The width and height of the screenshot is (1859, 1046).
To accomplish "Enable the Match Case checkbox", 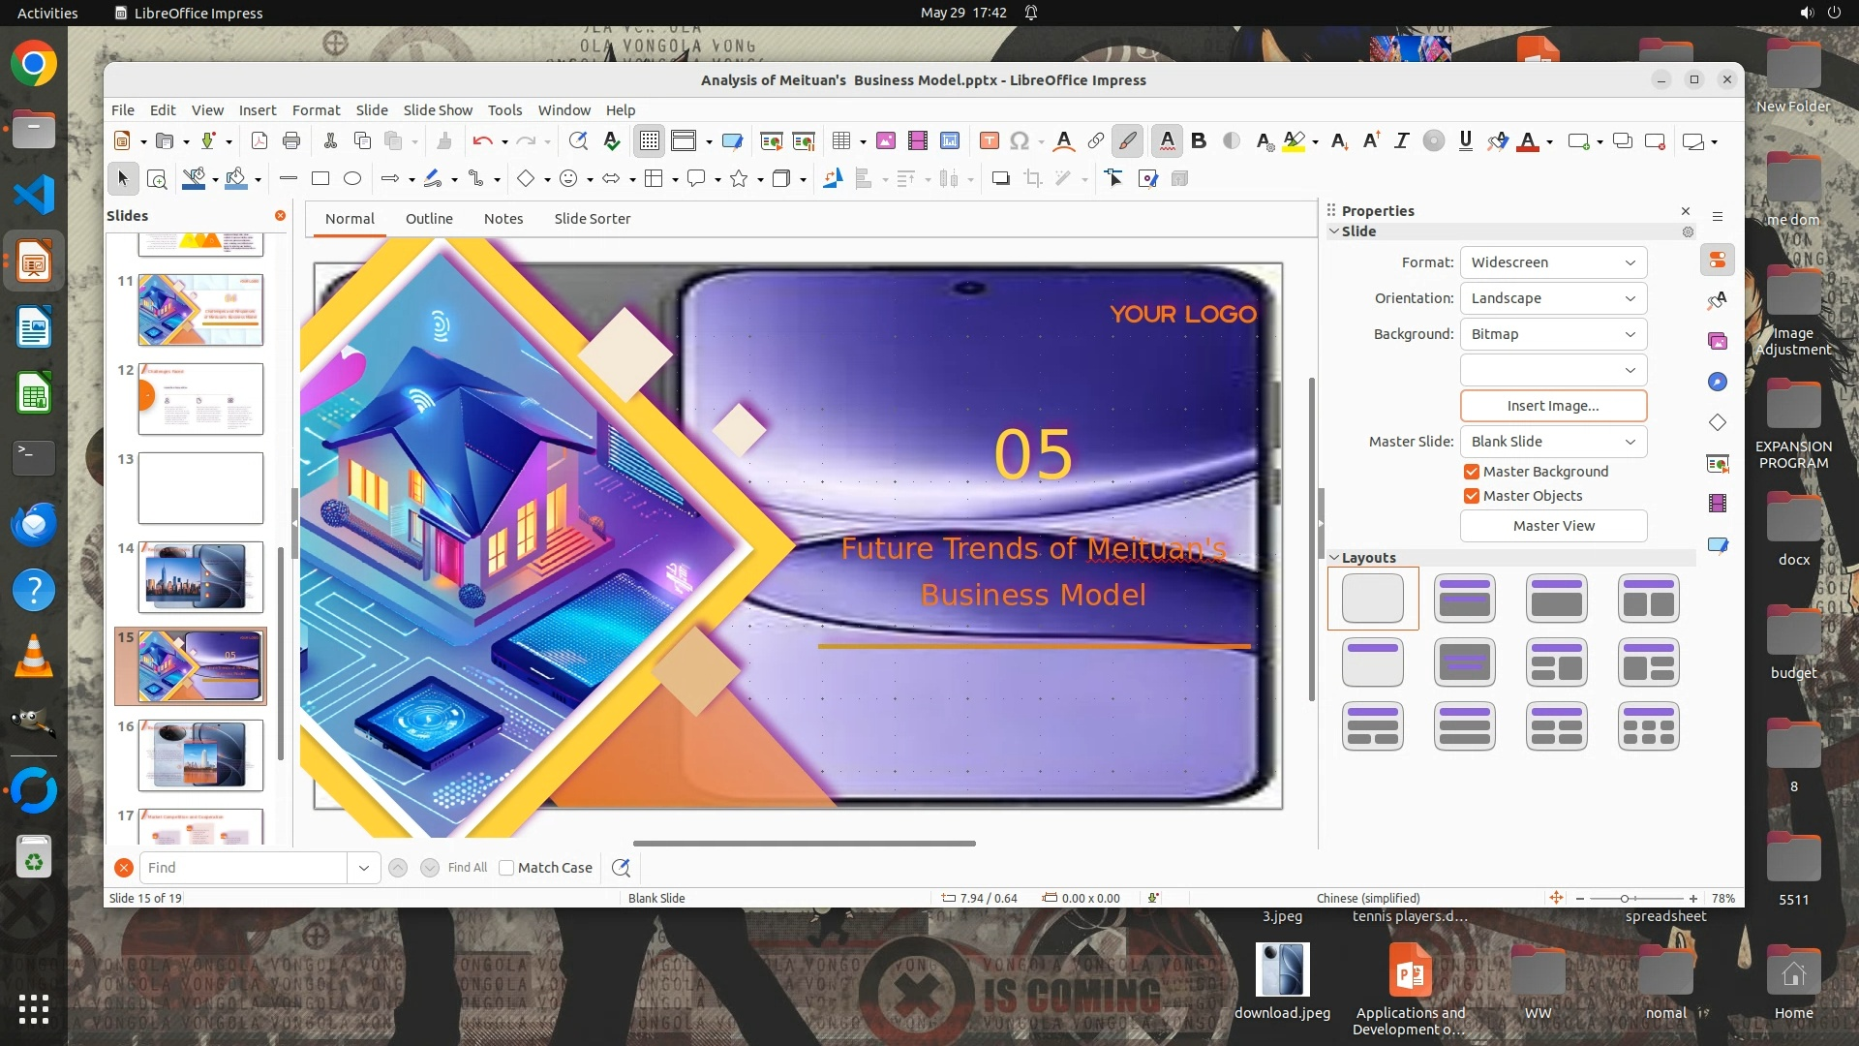I will coord(506,868).
